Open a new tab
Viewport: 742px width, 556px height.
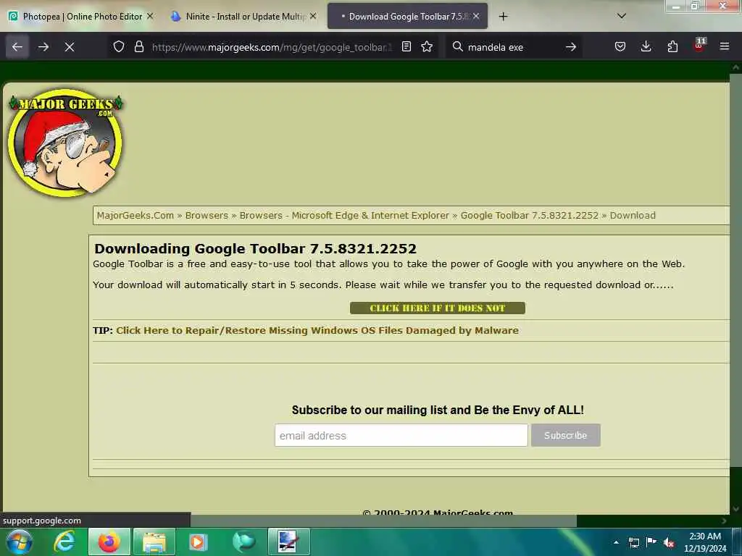(503, 17)
